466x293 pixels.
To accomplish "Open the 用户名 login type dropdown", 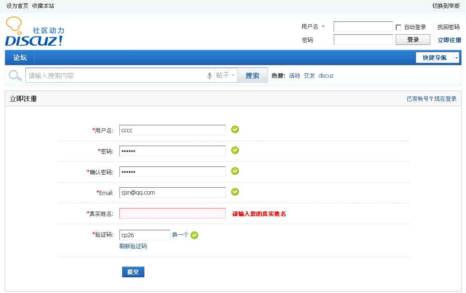I will click(313, 27).
